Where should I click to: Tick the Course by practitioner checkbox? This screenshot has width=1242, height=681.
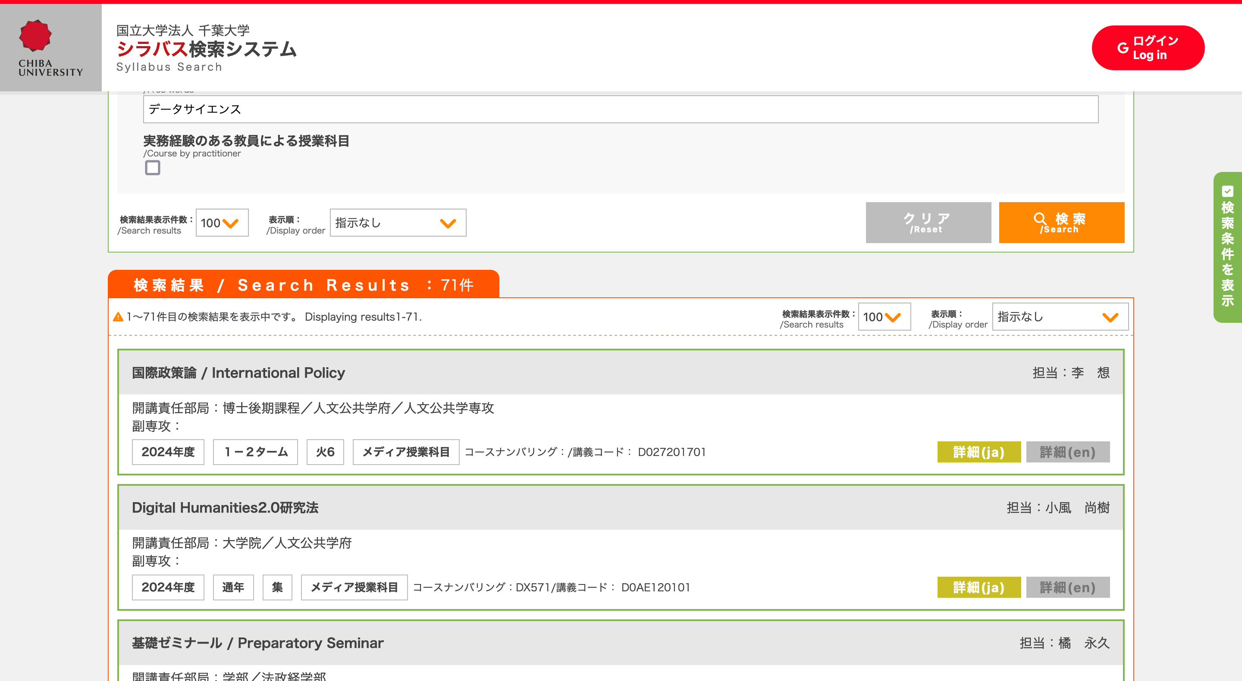(x=152, y=168)
